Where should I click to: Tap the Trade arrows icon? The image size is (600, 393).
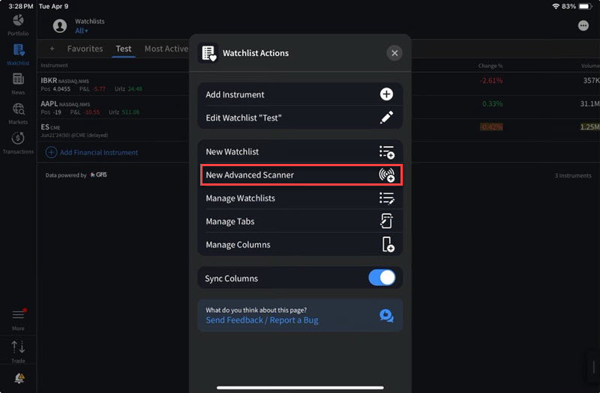click(18, 350)
